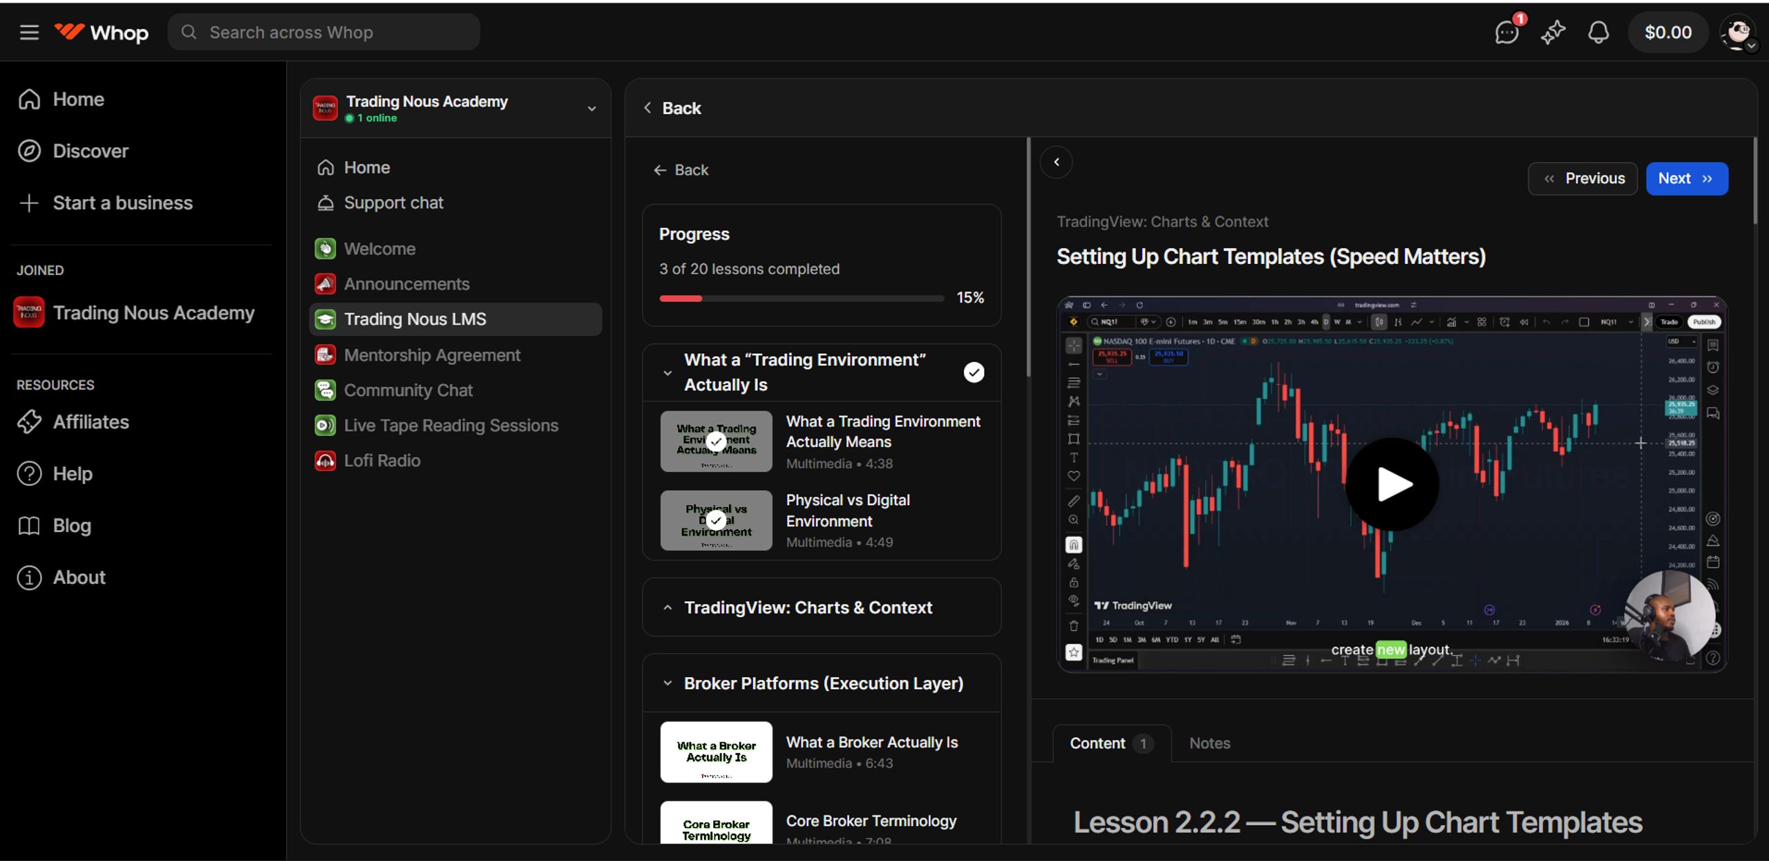This screenshot has width=1769, height=861.
Task: Click the Back arrow link above Progress
Action: 681,170
